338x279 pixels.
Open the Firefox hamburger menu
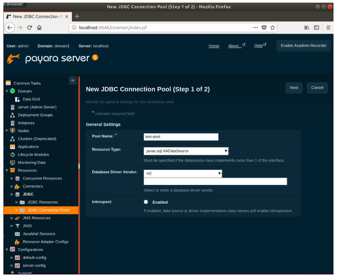(328, 27)
